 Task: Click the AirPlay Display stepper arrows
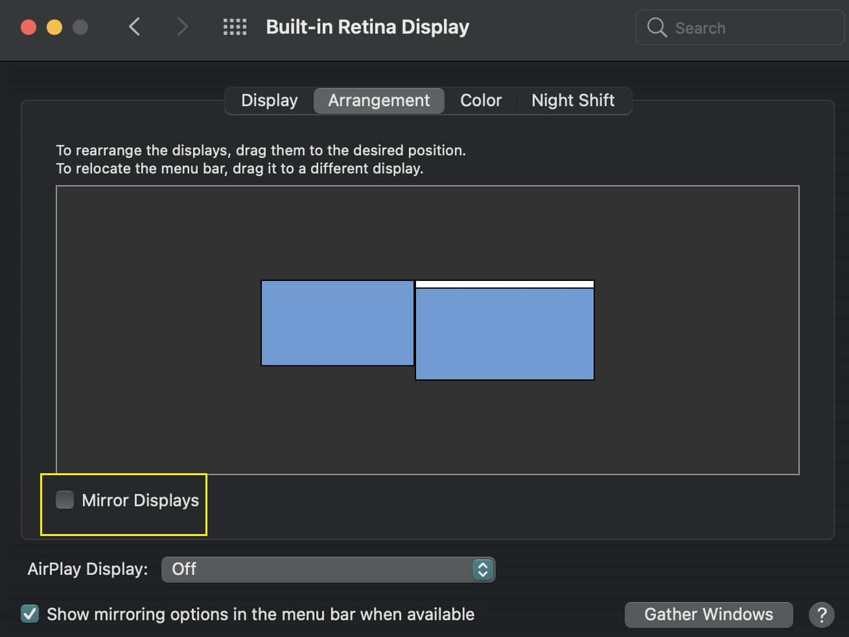coord(482,569)
